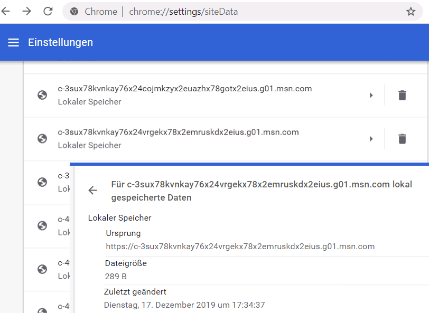Delete data for the vrgekx78x2emruskdx2eius msn.com entry
The height and width of the screenshot is (313, 429).
(402, 139)
